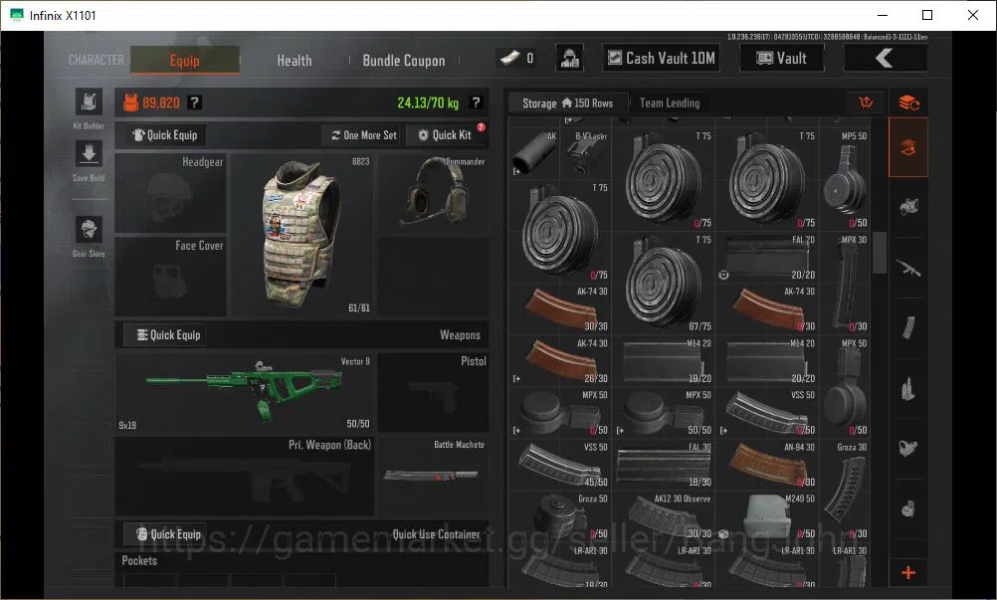
Task: Select the VSS 50 magazine showing 45/50
Action: click(559, 464)
